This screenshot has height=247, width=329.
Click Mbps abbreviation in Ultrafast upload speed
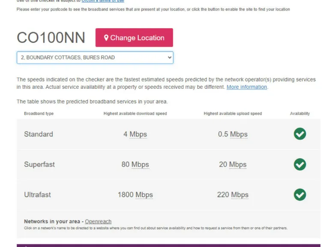[x=239, y=195]
